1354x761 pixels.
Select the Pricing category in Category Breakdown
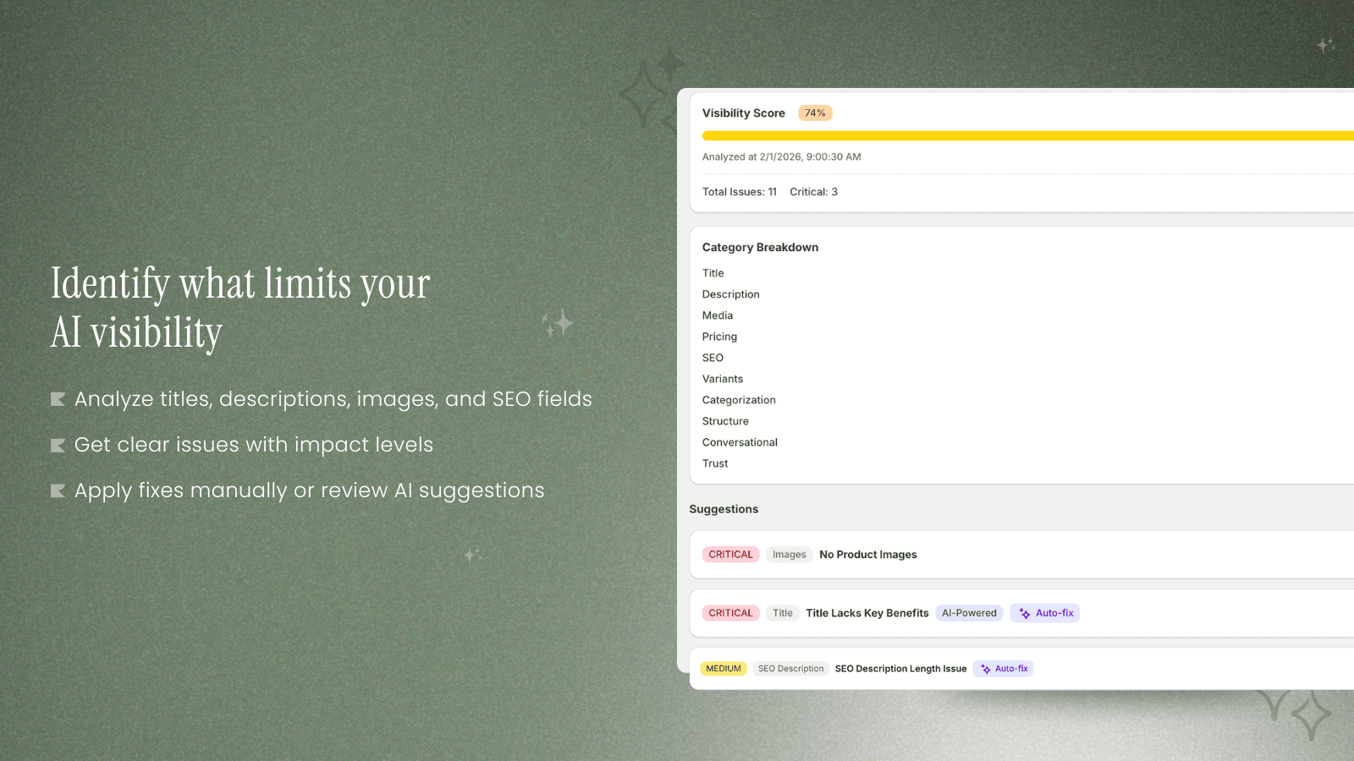click(719, 336)
